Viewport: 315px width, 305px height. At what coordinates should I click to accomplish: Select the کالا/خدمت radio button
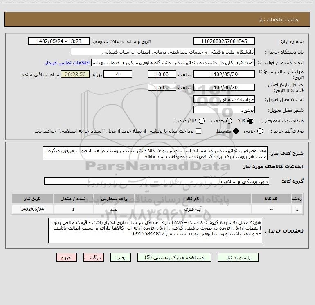click(202, 121)
